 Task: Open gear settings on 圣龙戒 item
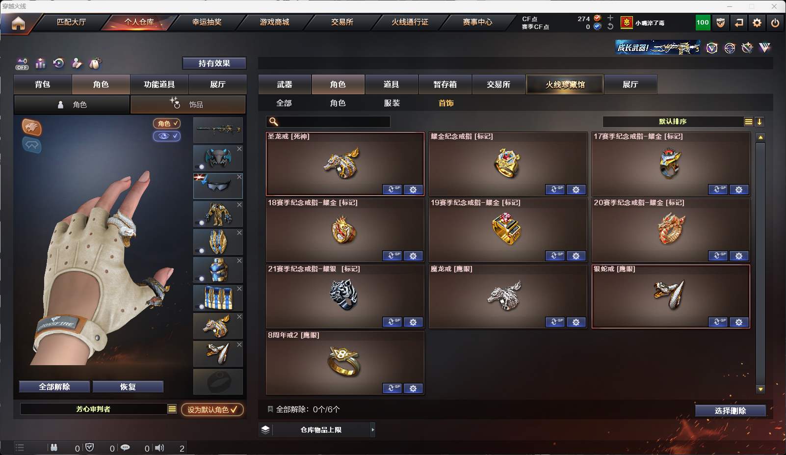click(x=413, y=189)
